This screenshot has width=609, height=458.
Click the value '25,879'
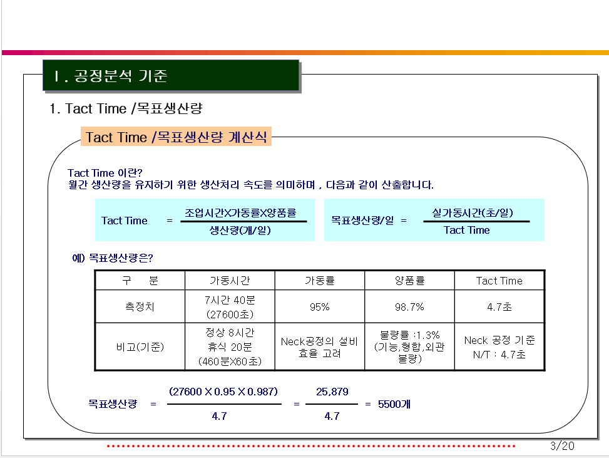[x=332, y=392]
